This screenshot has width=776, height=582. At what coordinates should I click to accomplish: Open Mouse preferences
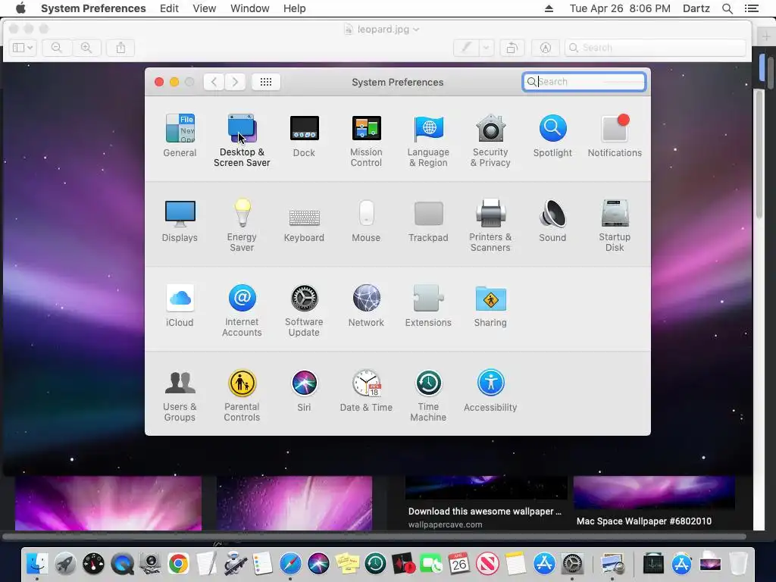tap(366, 221)
